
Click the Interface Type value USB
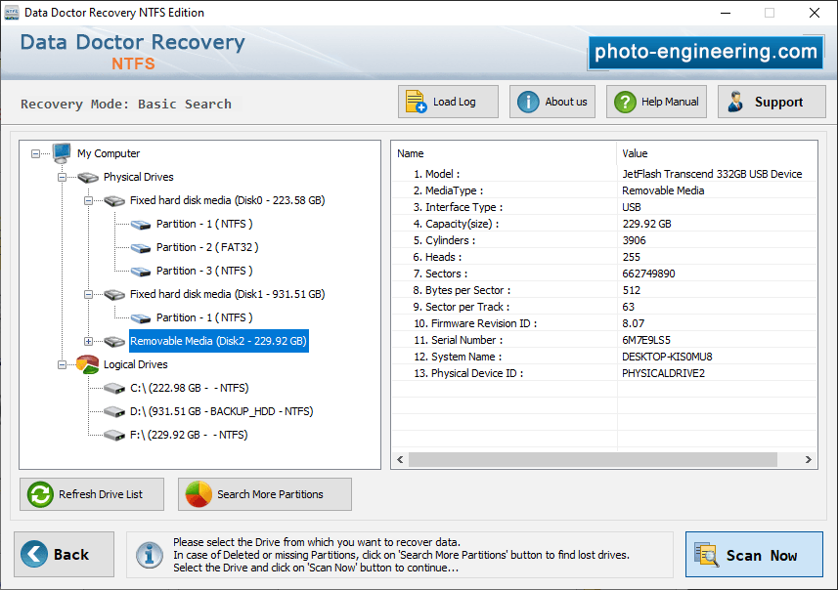(x=631, y=207)
